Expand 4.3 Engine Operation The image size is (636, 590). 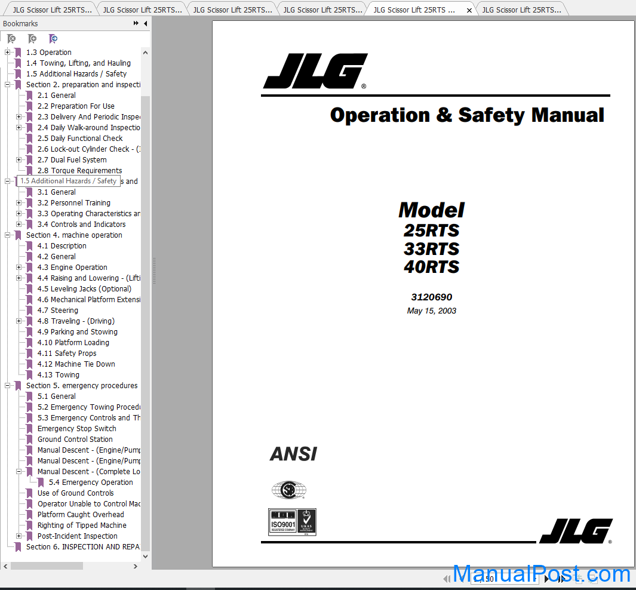coord(19,267)
